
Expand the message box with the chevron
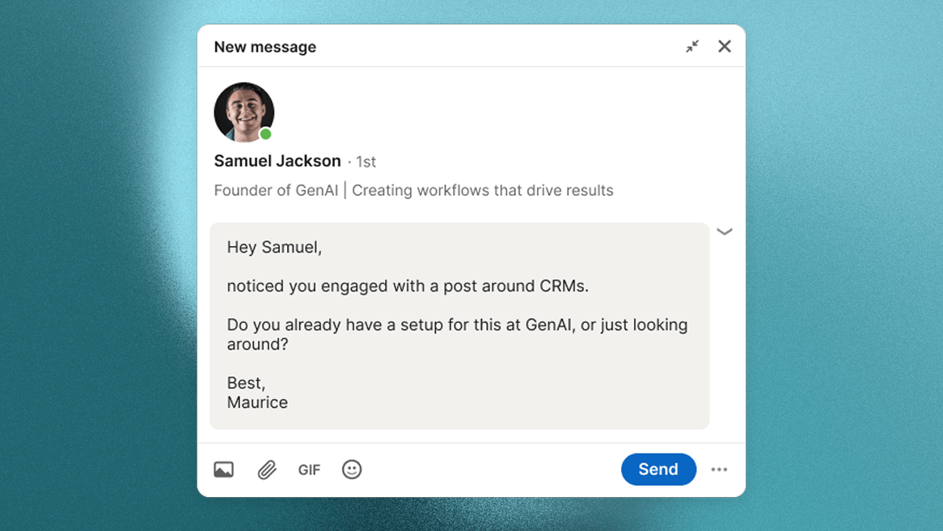pos(725,232)
